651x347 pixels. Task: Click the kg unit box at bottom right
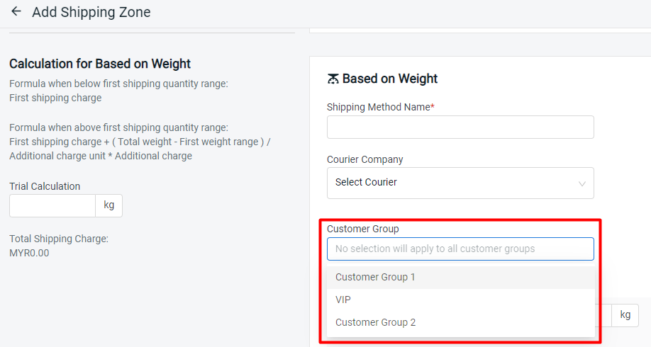point(625,315)
